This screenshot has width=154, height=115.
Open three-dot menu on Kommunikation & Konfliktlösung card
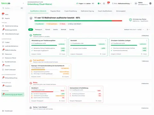[x=101, y=88]
